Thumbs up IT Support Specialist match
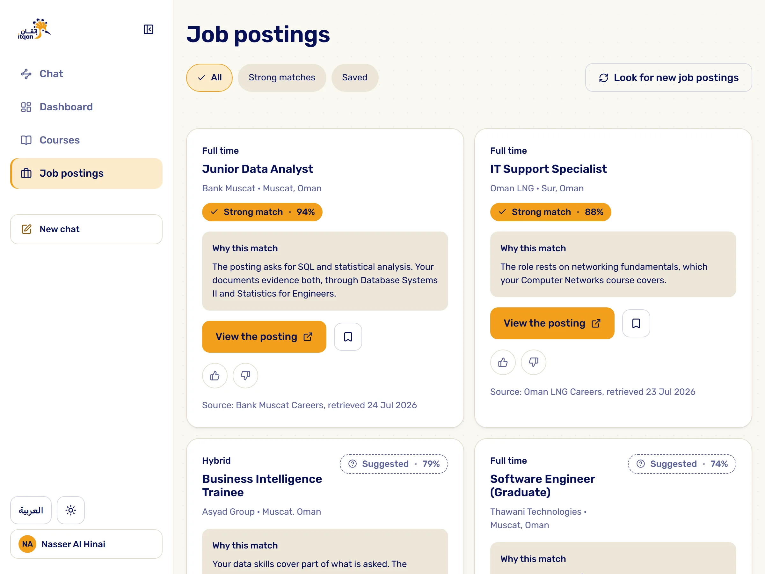 503,362
